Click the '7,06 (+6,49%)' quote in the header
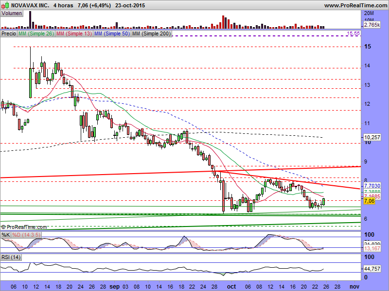This screenshot has width=389, height=291. (94, 5)
